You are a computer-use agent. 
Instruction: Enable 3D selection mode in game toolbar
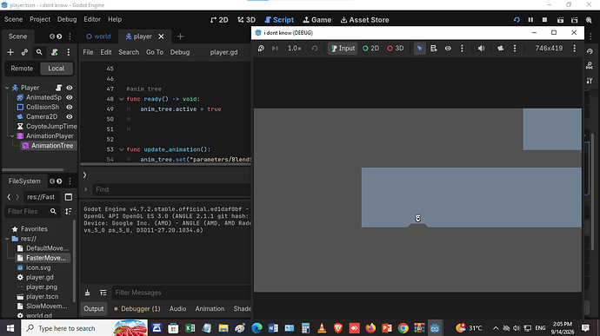tap(396, 48)
